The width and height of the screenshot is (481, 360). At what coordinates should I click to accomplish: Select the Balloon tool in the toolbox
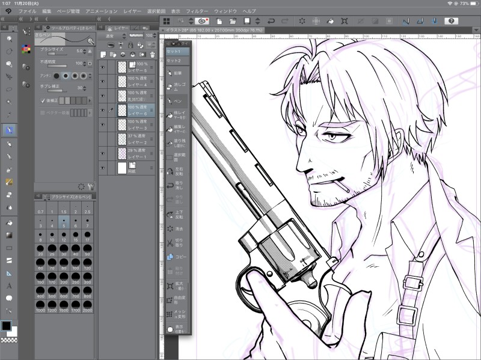tap(9, 298)
